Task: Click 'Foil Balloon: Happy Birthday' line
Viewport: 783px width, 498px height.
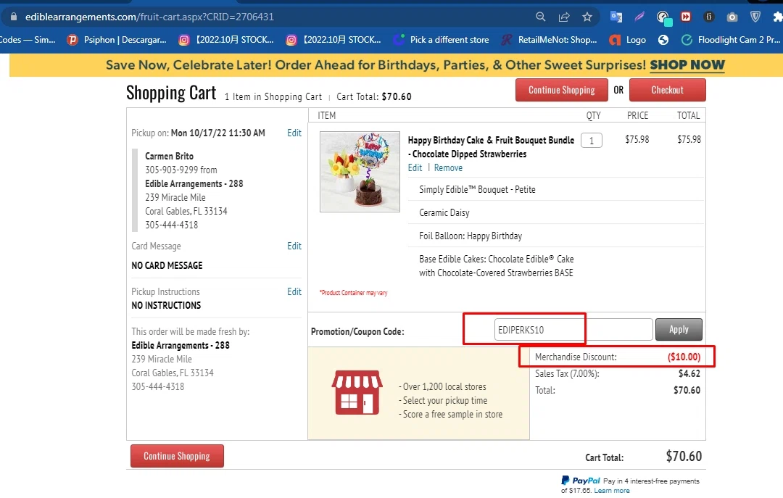Action: click(x=471, y=236)
